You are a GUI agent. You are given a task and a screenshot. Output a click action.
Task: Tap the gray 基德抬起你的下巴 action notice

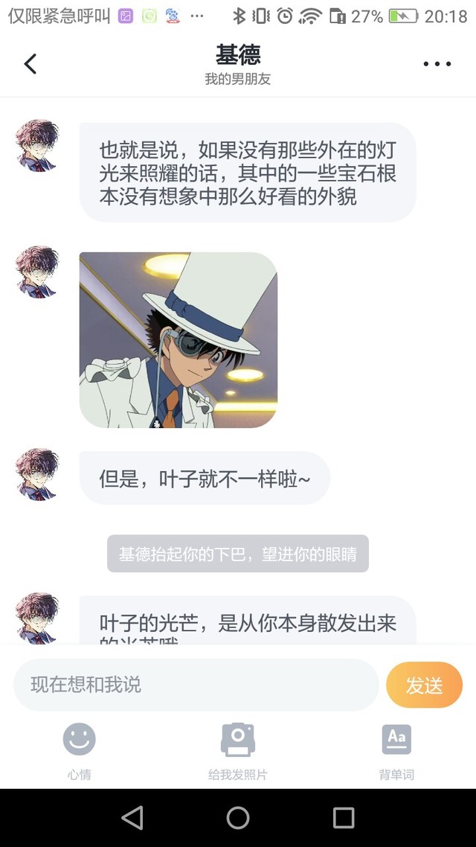coord(238,554)
